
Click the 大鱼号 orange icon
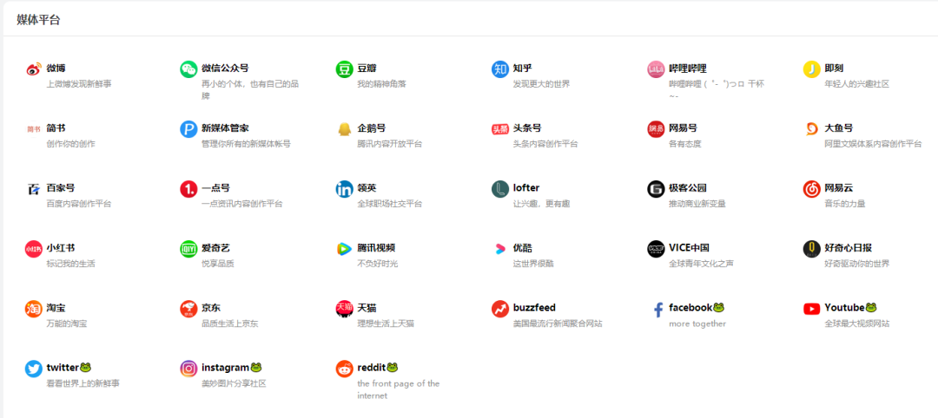811,129
